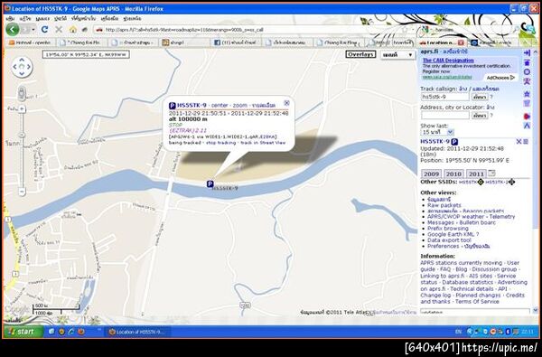This screenshot has width=542, height=357.
Task: Click the Firefox green back arrow
Action: click(x=13, y=30)
